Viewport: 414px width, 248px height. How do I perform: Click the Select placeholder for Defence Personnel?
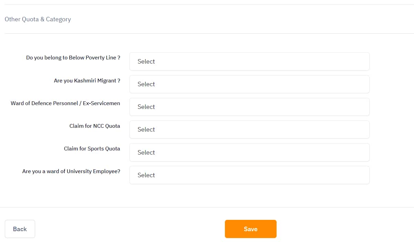[x=146, y=106]
